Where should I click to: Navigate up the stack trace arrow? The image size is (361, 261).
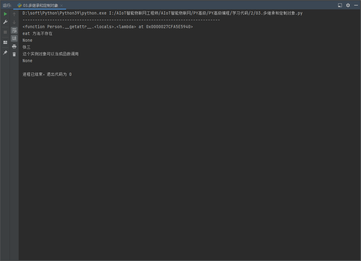(x=14, y=14)
